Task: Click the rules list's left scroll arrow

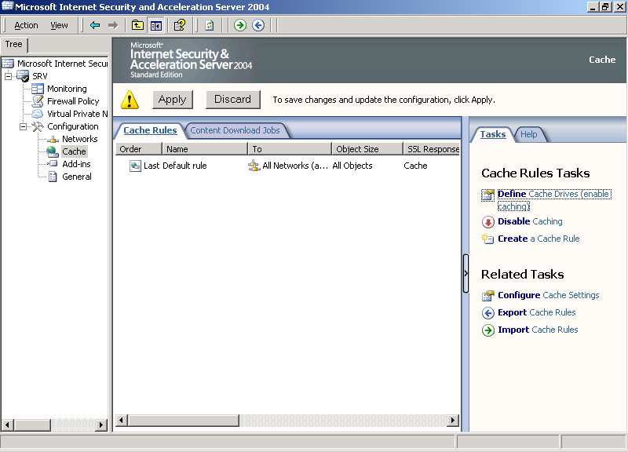Action: coord(122,421)
